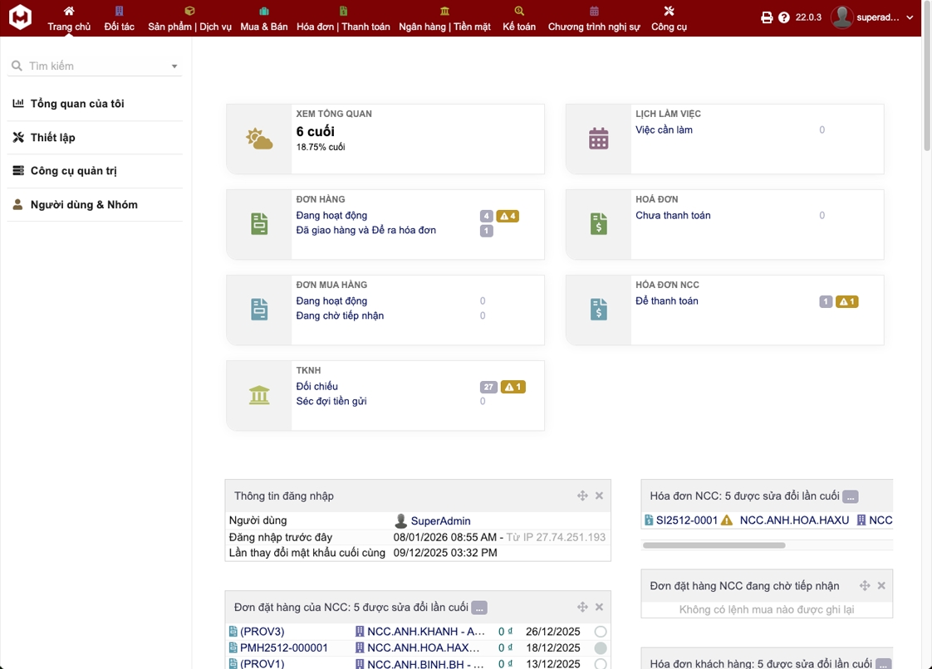Image resolution: width=932 pixels, height=669 pixels.
Task: Close the Đơn đặt hàng của NCC box
Action: pos(599,607)
